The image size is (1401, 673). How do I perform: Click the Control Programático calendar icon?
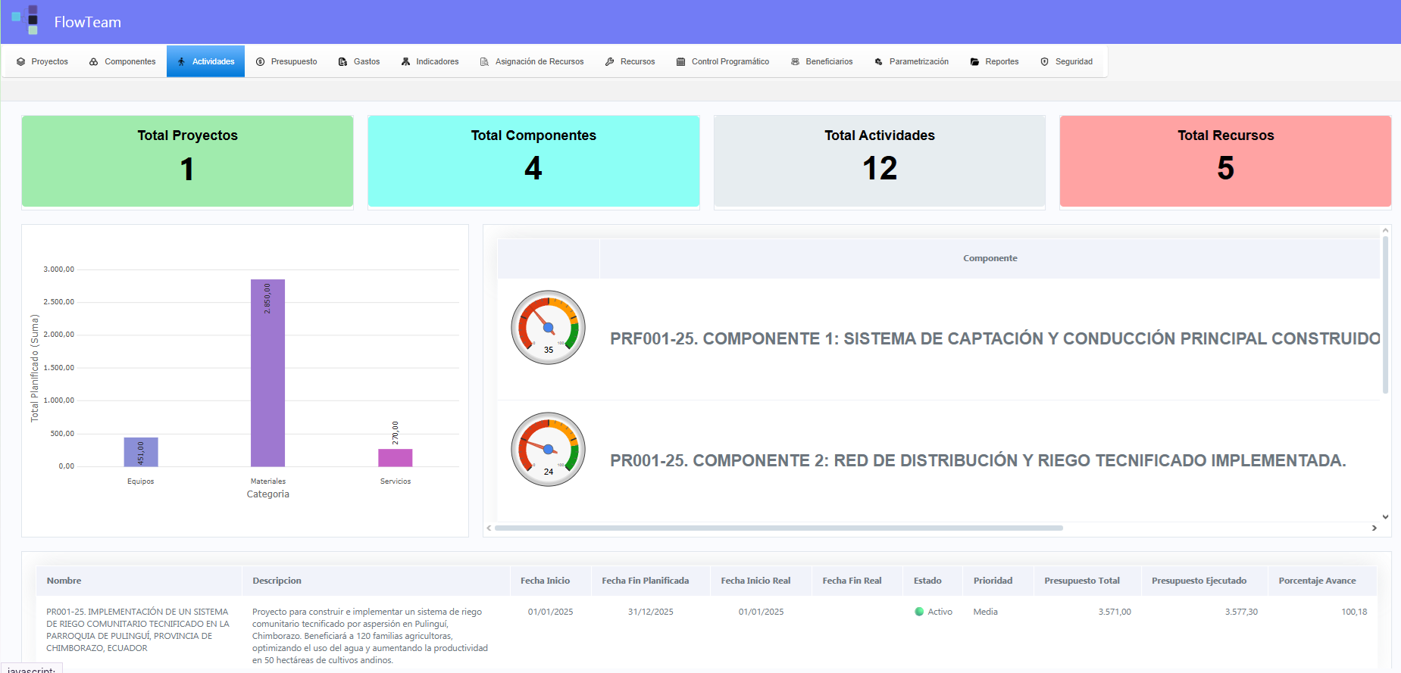click(680, 62)
